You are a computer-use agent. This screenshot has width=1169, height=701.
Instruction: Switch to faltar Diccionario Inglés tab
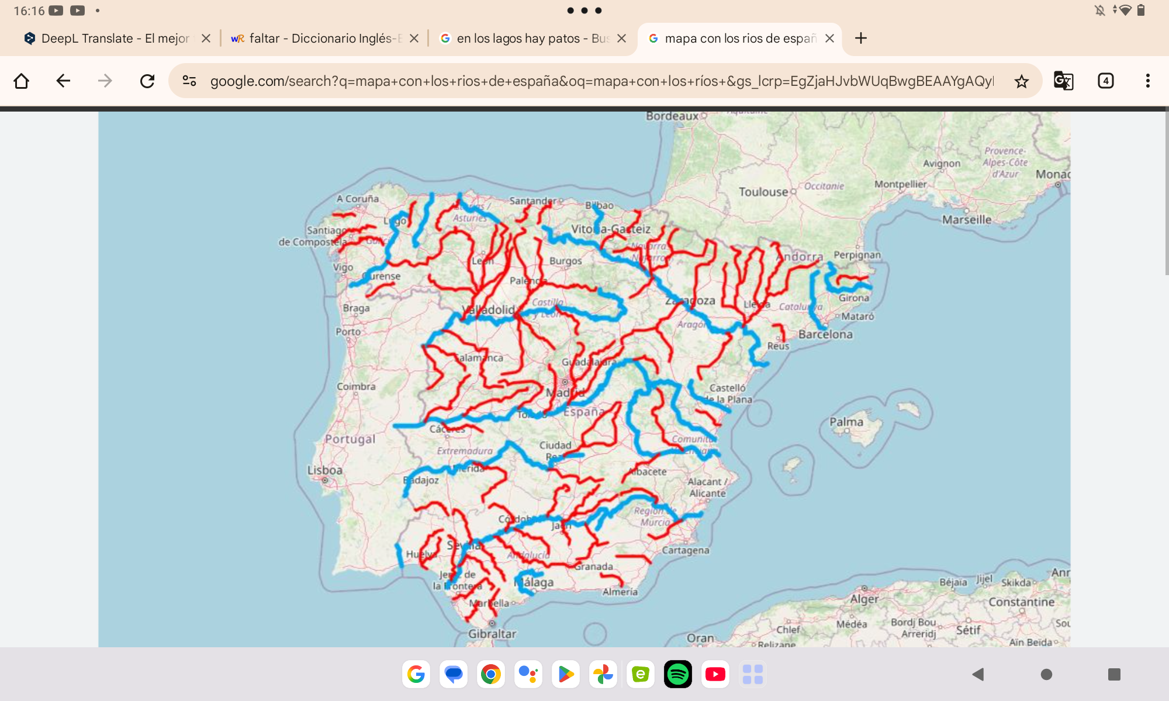(x=316, y=39)
